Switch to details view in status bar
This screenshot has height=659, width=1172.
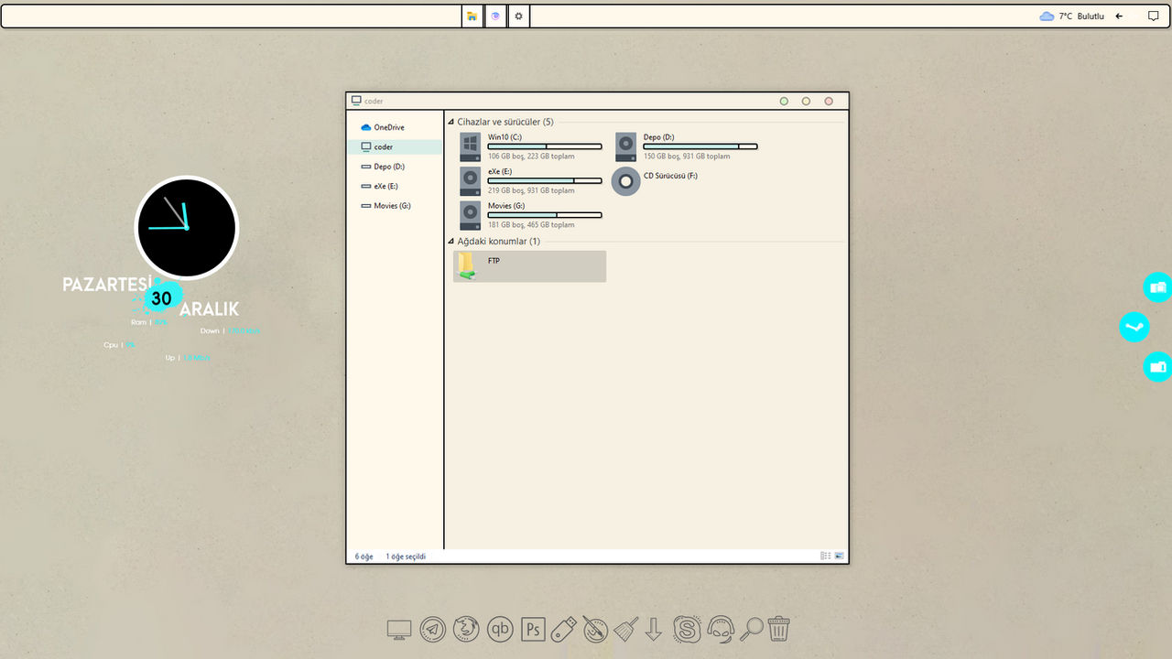tap(824, 556)
